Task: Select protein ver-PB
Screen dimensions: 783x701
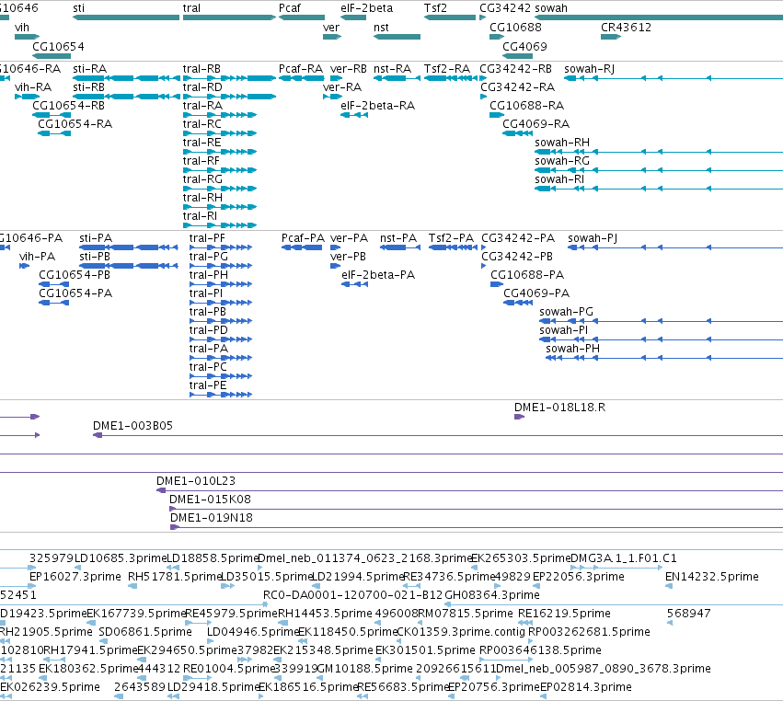Action: (335, 266)
